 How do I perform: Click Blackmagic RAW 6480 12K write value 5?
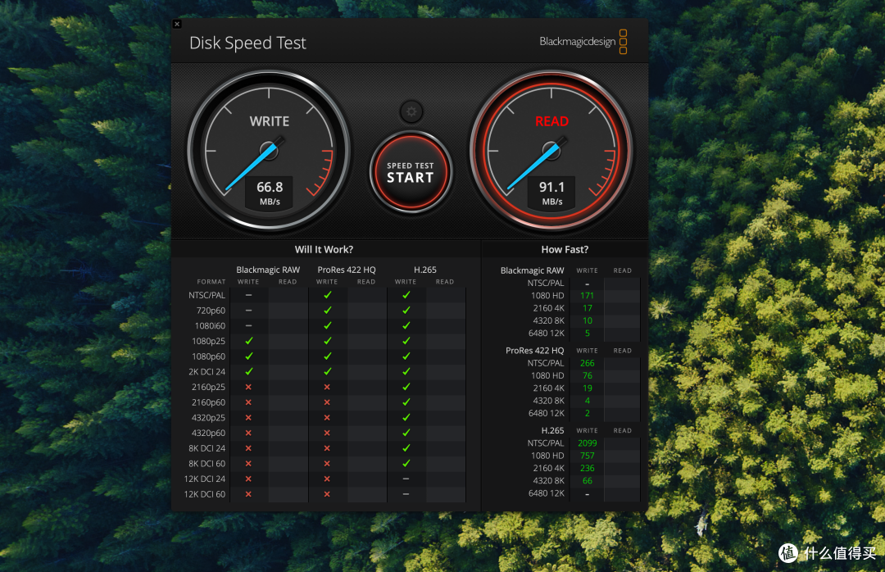point(587,334)
